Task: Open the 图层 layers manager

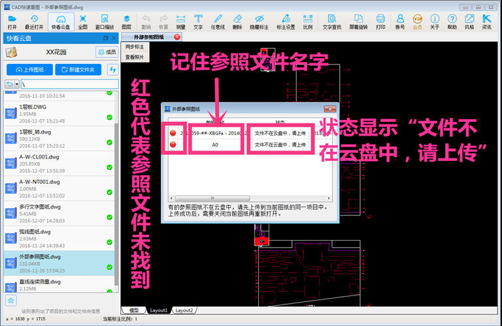Action: [126, 22]
